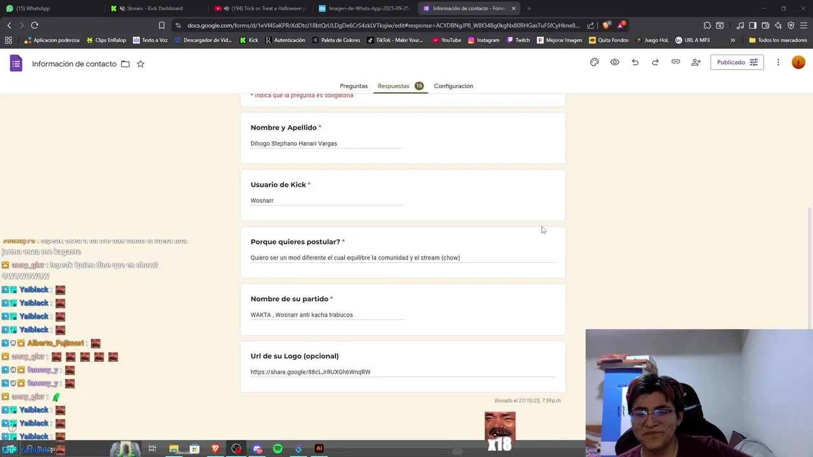The width and height of the screenshot is (813, 457).
Task: Add collaborators with the person-plus icon
Action: (696, 62)
